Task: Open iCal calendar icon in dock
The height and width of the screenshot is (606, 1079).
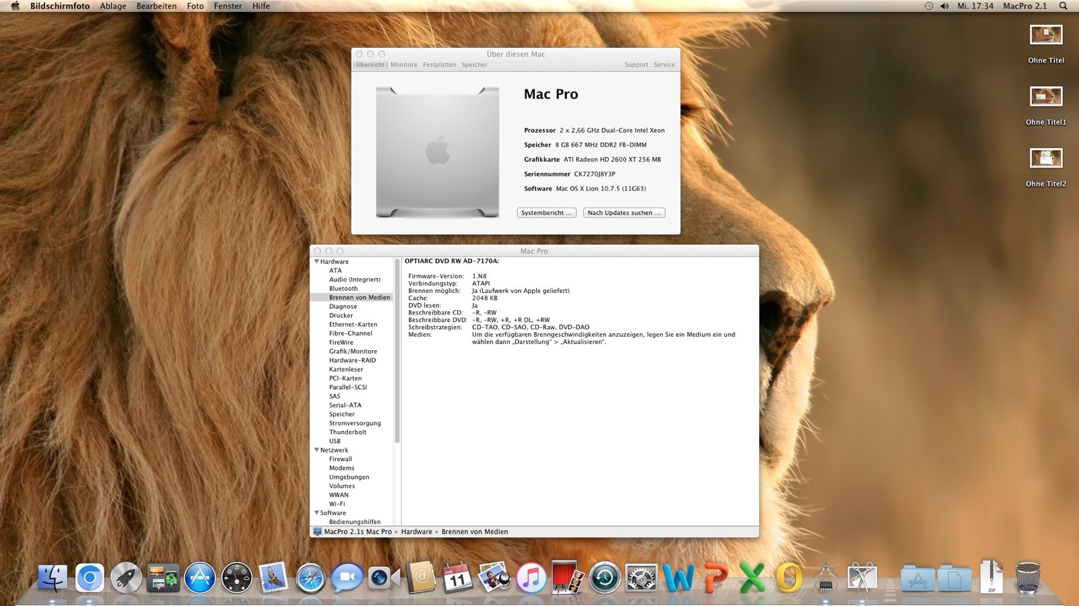Action: (x=457, y=578)
